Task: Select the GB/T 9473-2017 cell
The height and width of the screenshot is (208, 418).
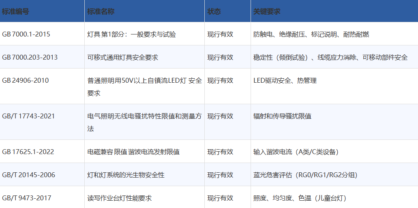Action: tap(42, 197)
